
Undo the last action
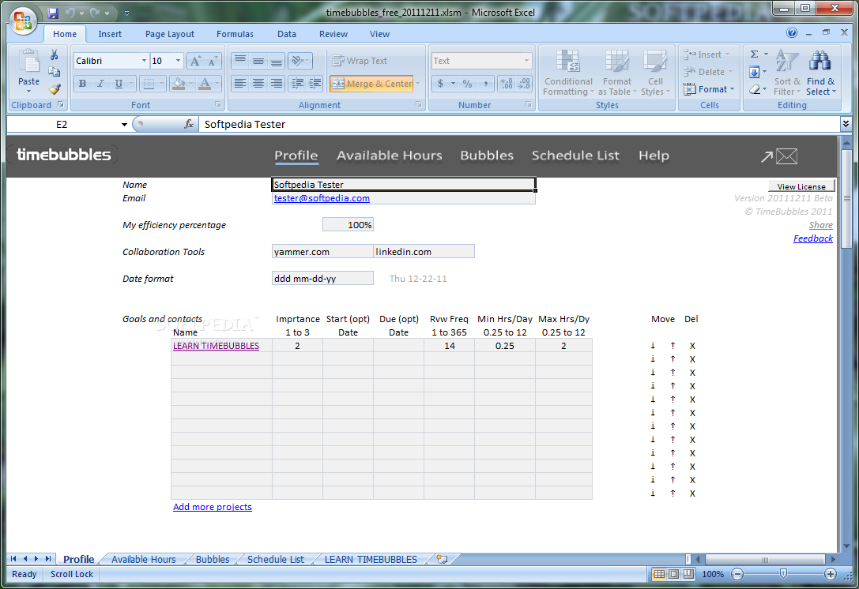(70, 13)
